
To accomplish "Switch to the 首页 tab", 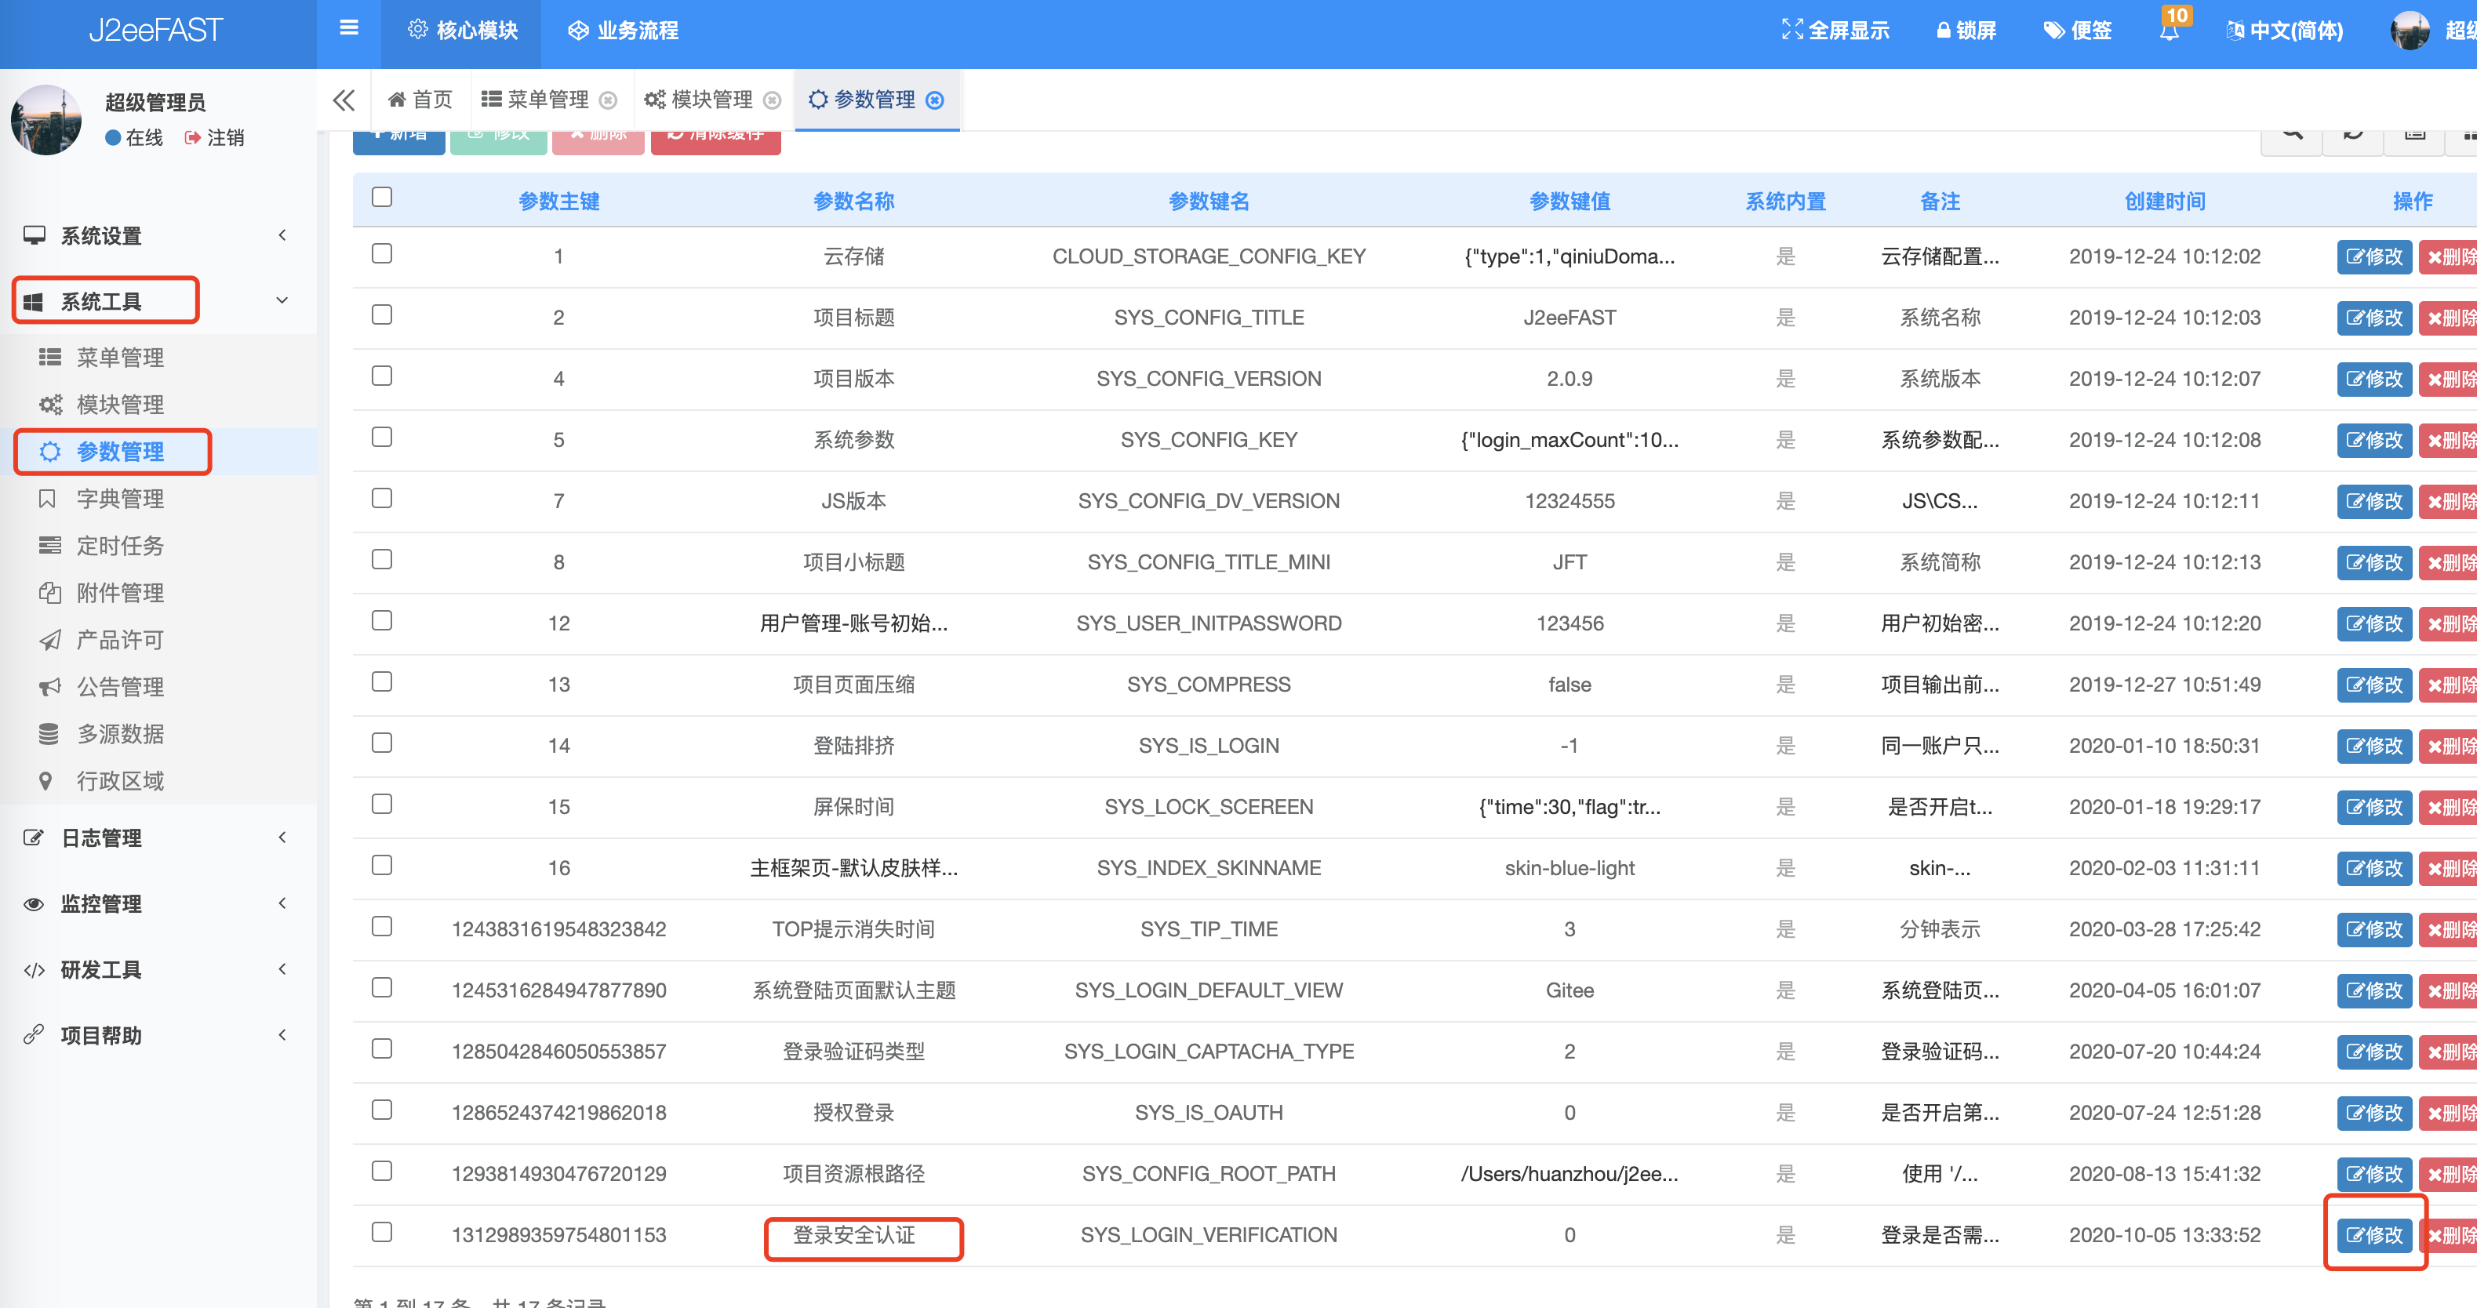I will [420, 100].
